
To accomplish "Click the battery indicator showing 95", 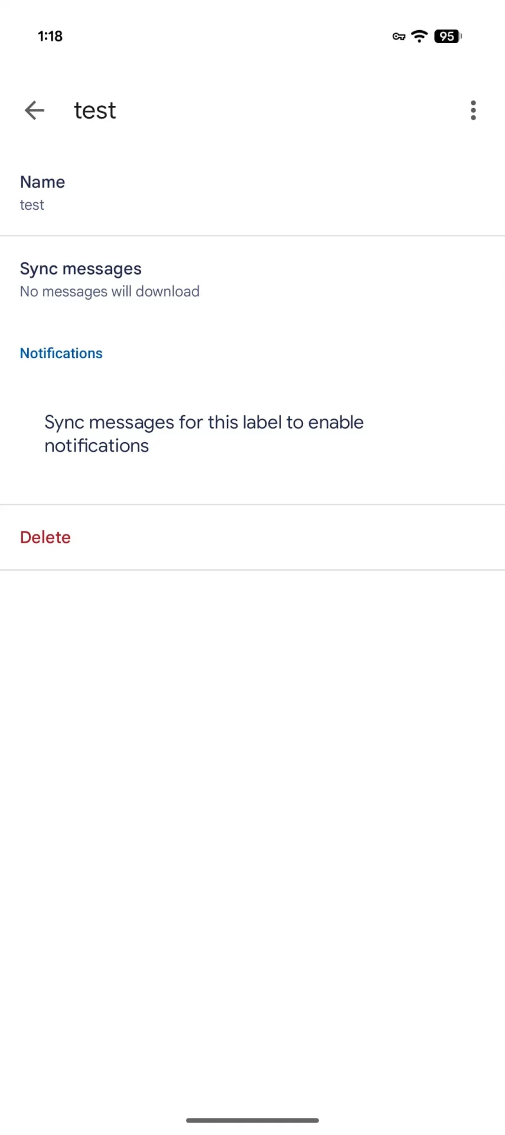I will (447, 36).
